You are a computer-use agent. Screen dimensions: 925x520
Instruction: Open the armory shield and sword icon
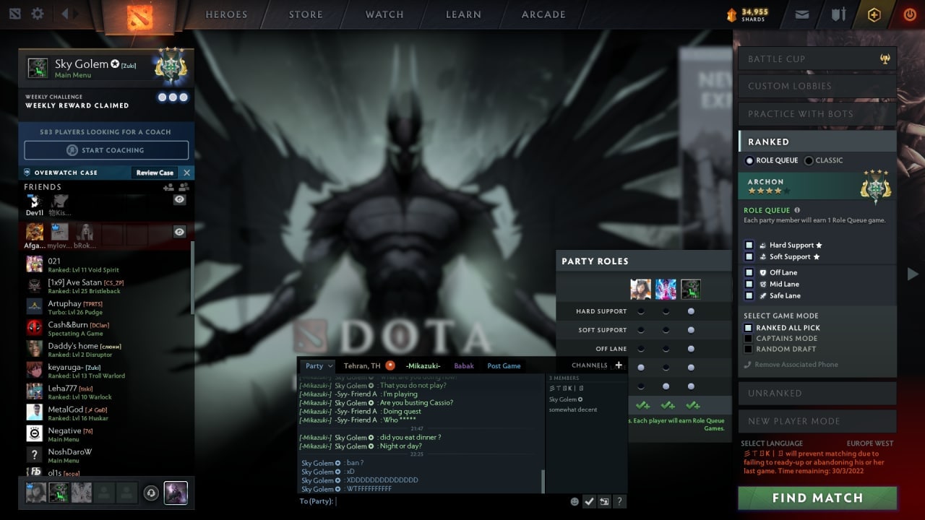[838, 14]
